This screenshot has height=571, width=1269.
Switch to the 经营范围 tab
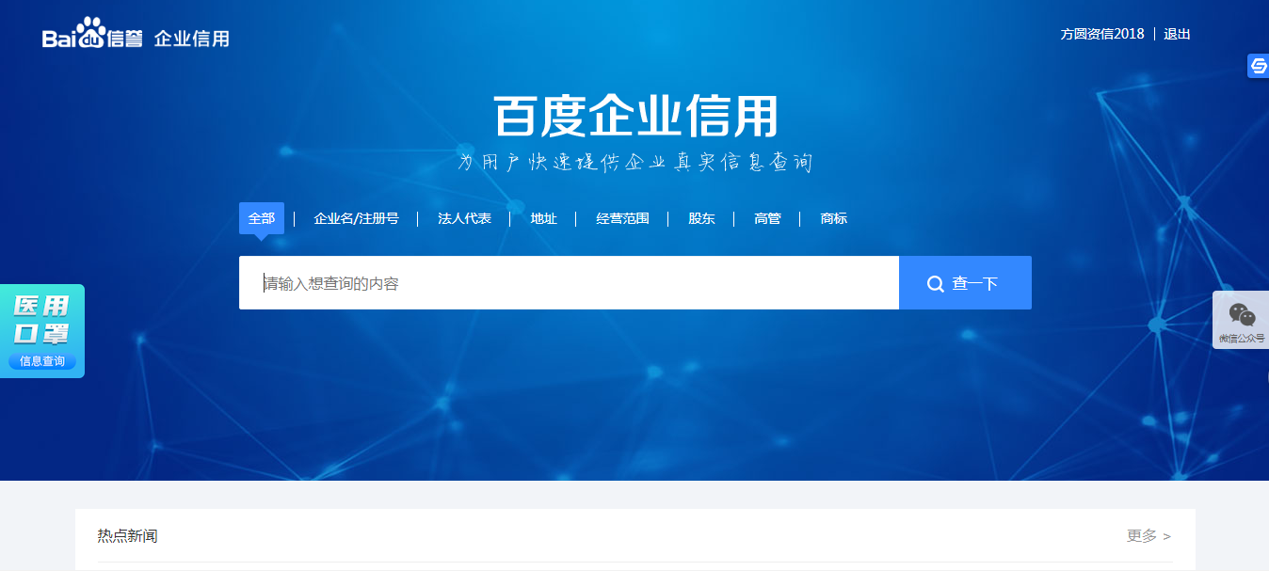(x=622, y=218)
